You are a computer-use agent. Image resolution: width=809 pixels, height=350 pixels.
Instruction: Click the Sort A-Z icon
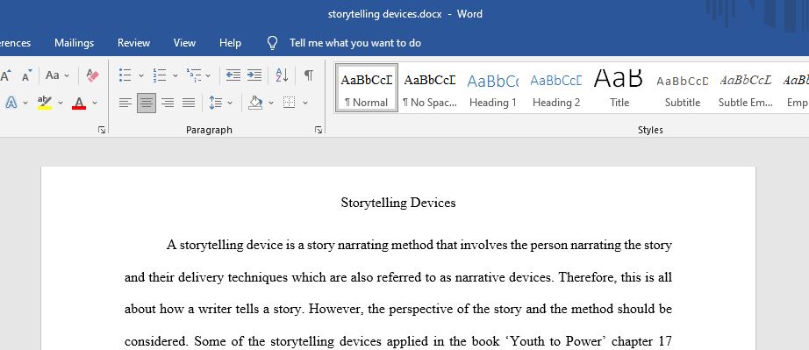click(282, 75)
